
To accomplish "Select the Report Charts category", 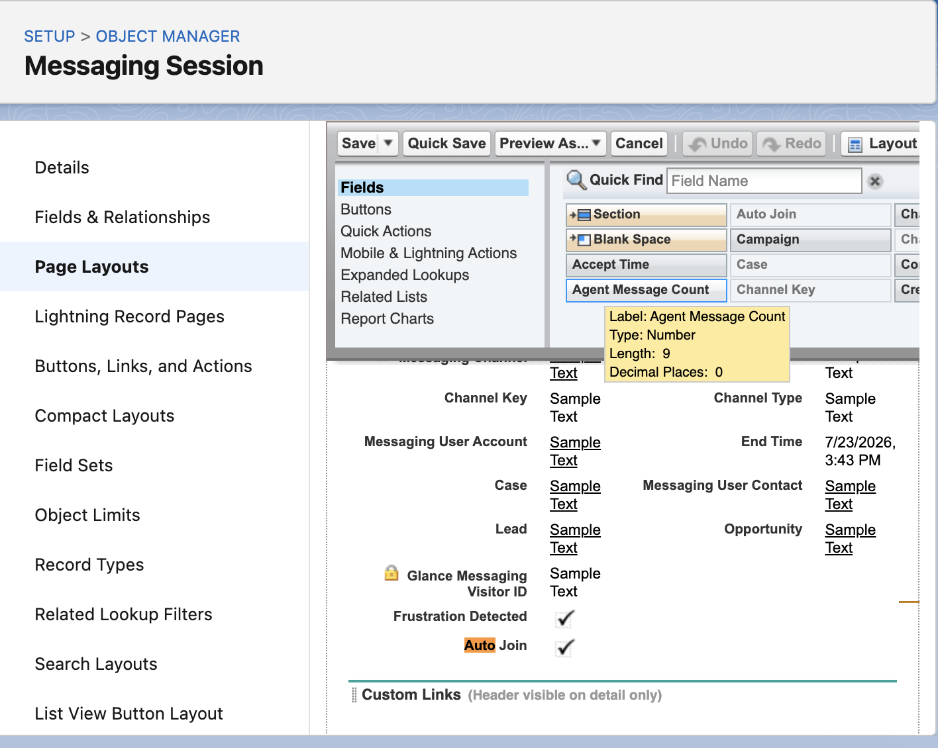I will (387, 318).
